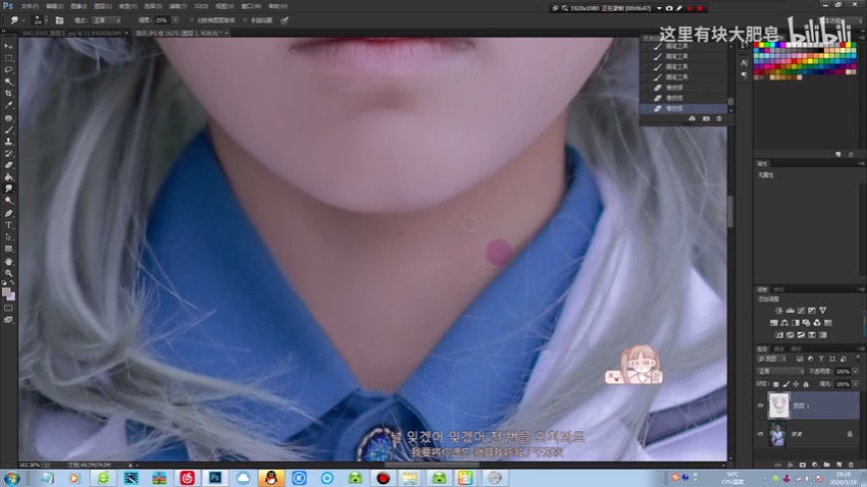The image size is (867, 487).
Task: Toggle lock image pixels
Action: click(x=785, y=384)
